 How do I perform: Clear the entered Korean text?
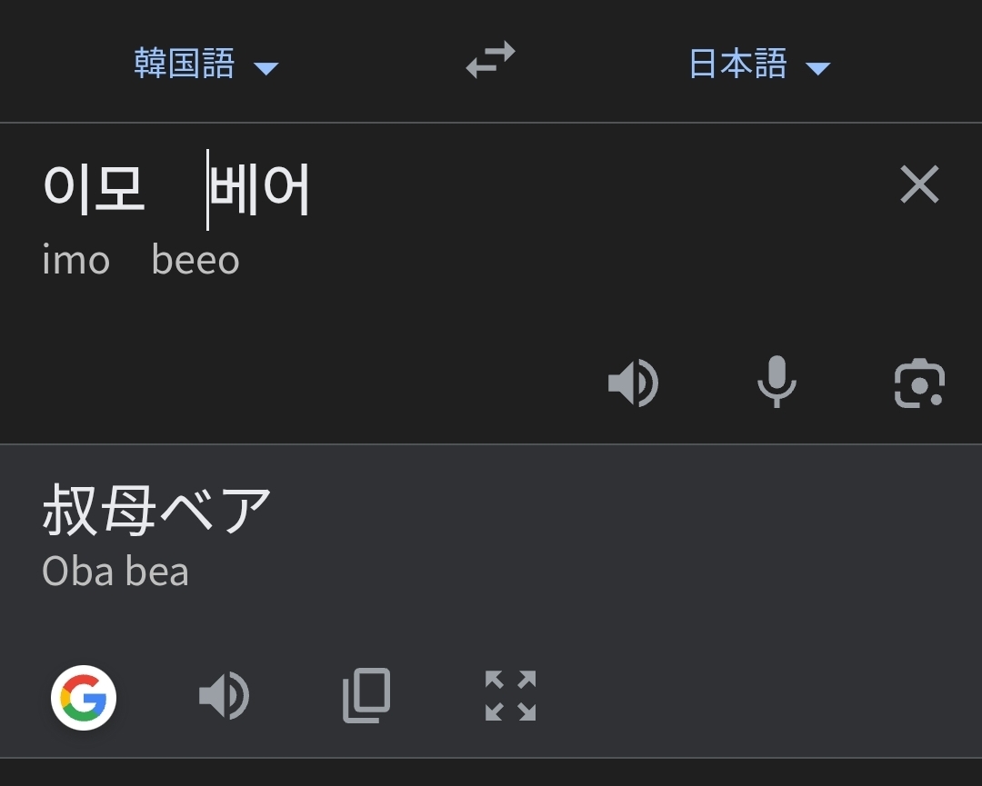point(919,185)
